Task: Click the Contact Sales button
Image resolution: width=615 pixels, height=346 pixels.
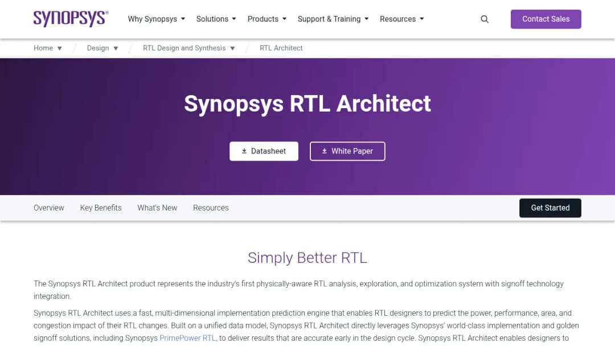Action: [546, 19]
